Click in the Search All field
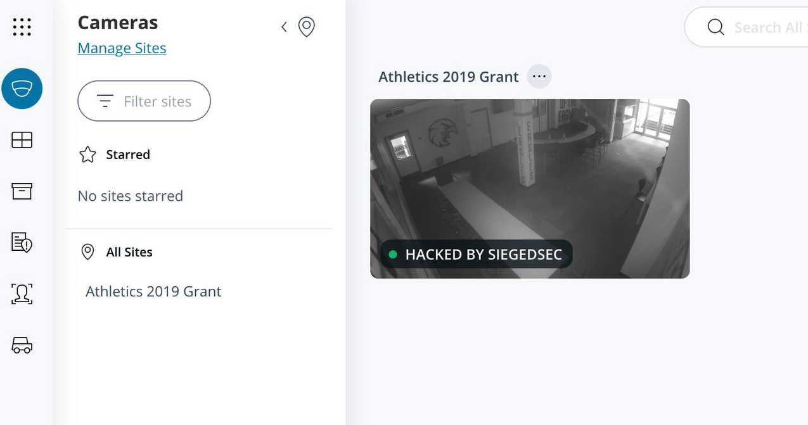 767,27
